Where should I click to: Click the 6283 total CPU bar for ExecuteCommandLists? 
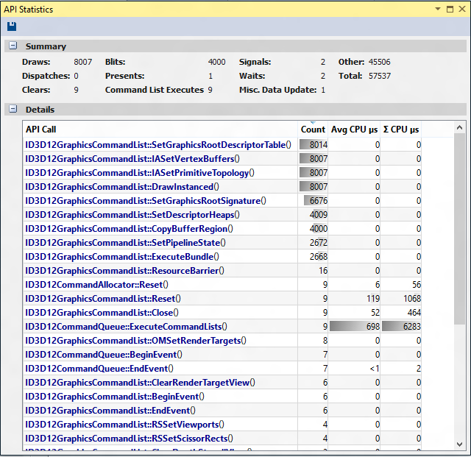pos(402,327)
